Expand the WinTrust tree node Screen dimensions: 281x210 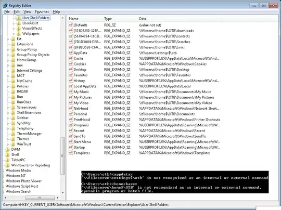click(8, 145)
